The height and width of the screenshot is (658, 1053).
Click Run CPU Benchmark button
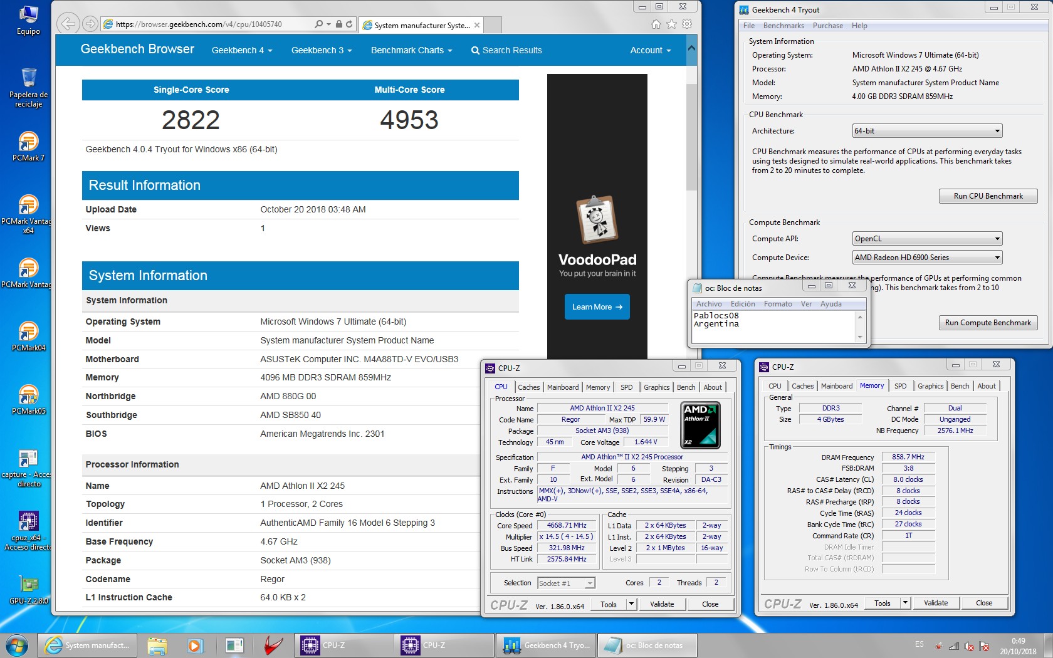988,196
